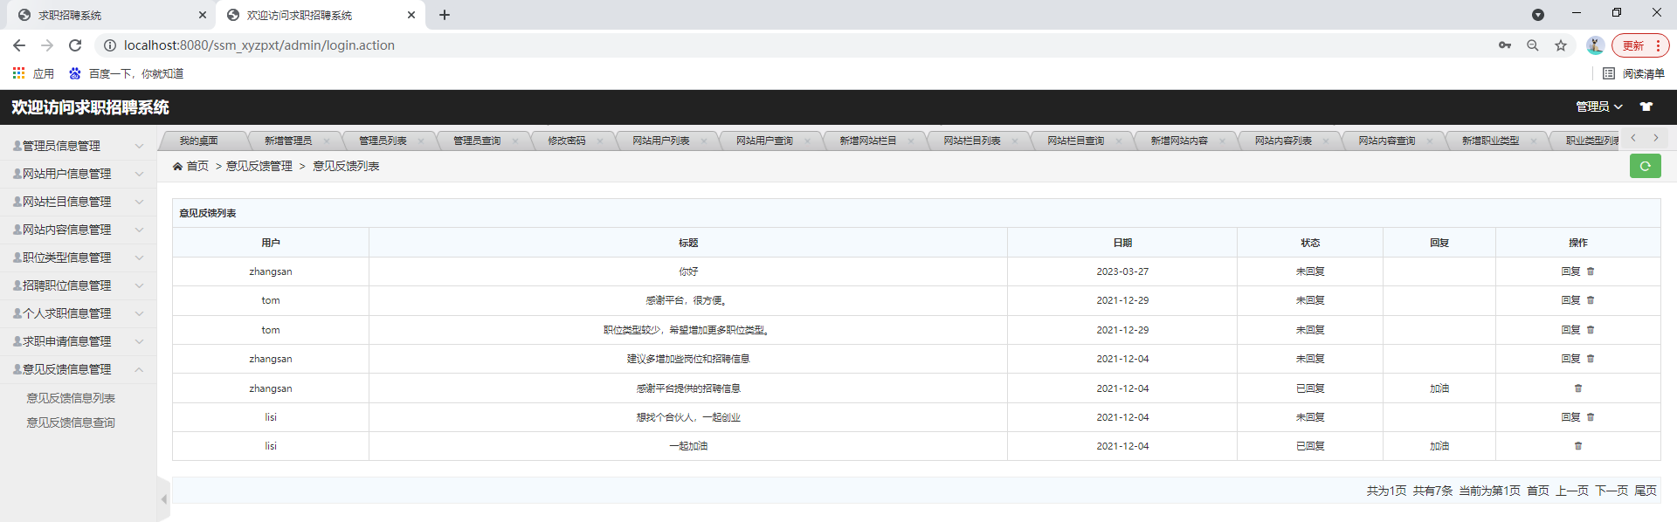Image resolution: width=1677 pixels, height=522 pixels.
Task: Expand the 职位类型信息管理 menu
Action: pyautogui.click(x=79, y=258)
